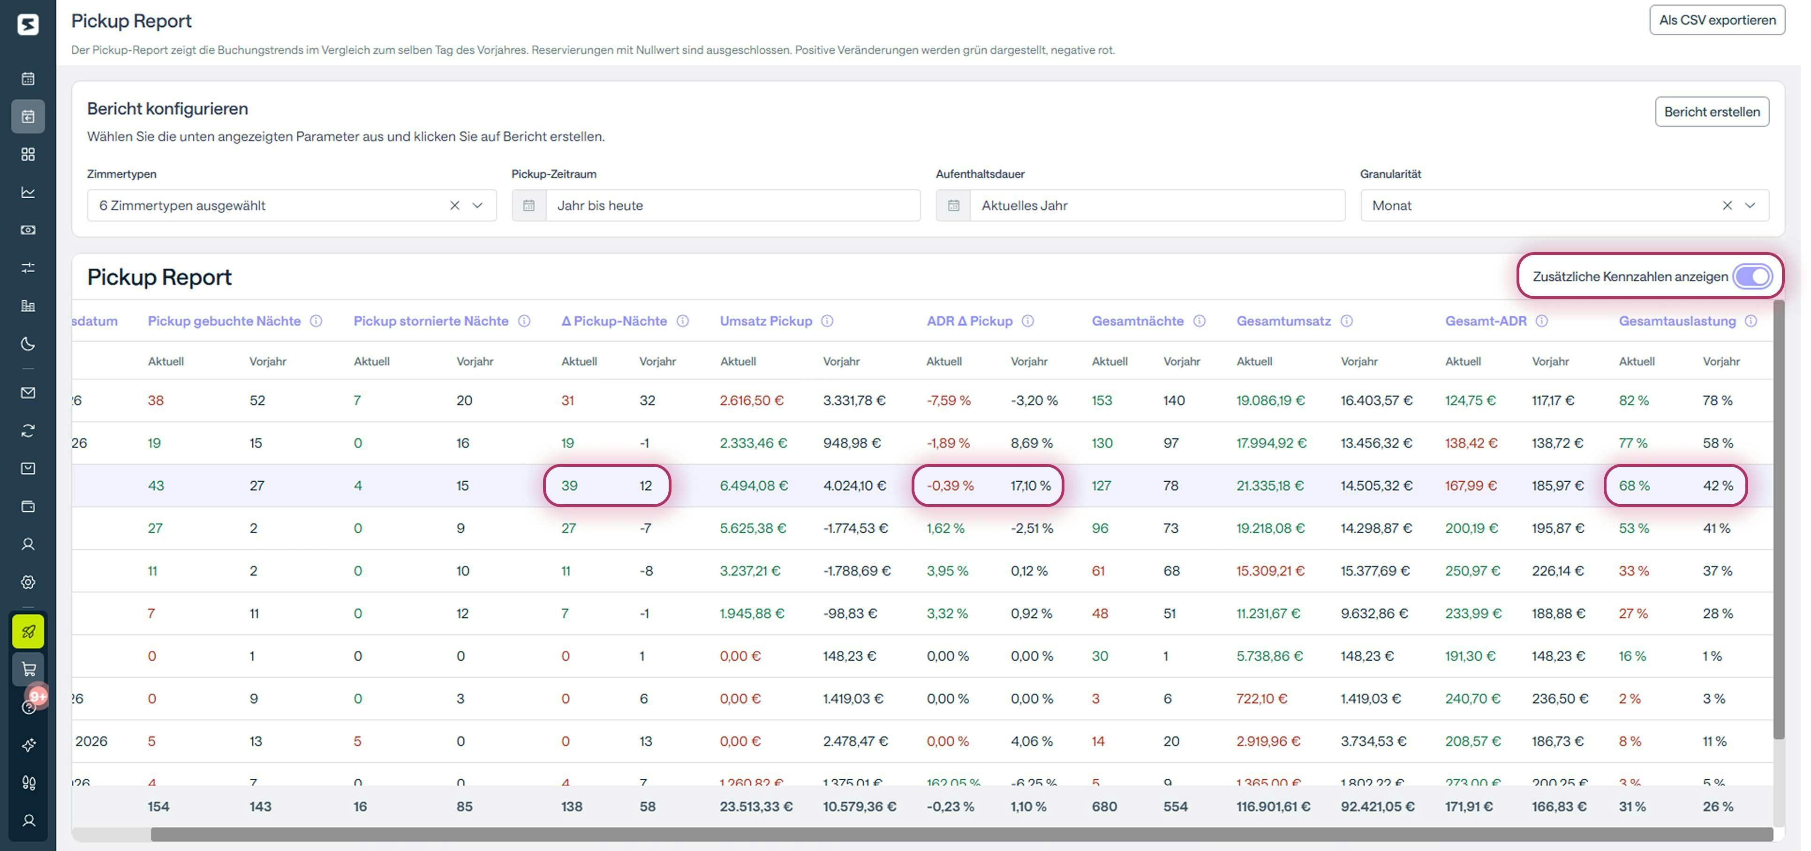The image size is (1811, 851).
Task: Select the sparkles AI icon near sidebar bottom
Action: pos(27,745)
